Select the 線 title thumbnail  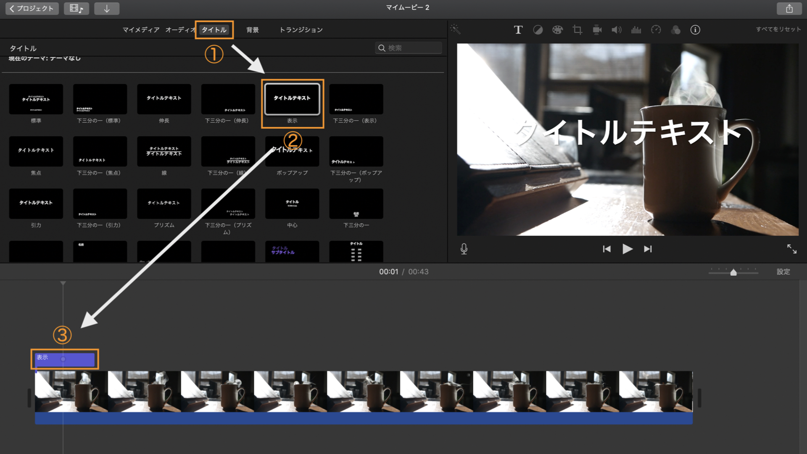point(164,151)
